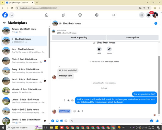This screenshot has width=162, height=130.
Task: Show hidden system tray icons
Action: tap(131, 128)
